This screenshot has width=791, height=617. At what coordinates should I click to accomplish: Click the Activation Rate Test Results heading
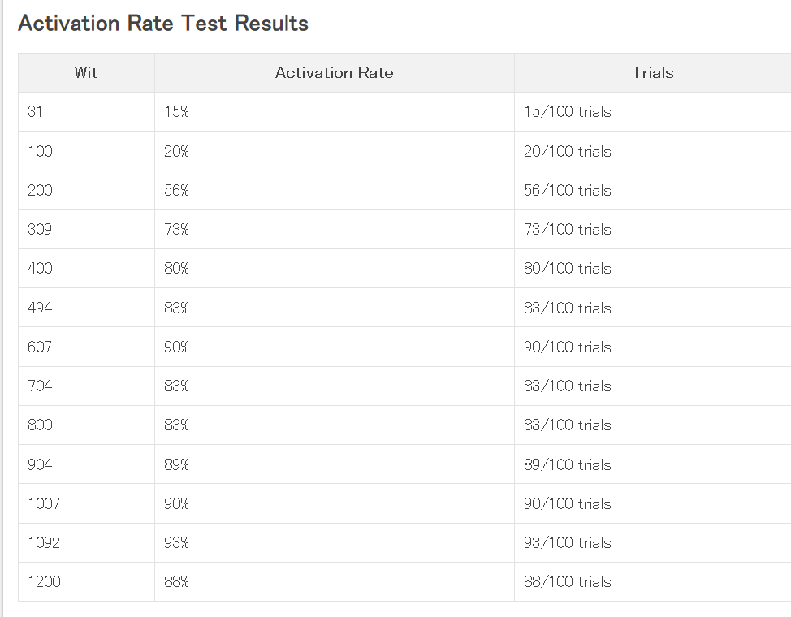pyautogui.click(x=163, y=24)
